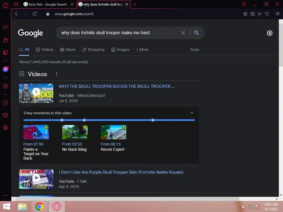This screenshot has height=212, width=283.
Task: Open the Easy Setup menu icon
Action: coord(277,14)
